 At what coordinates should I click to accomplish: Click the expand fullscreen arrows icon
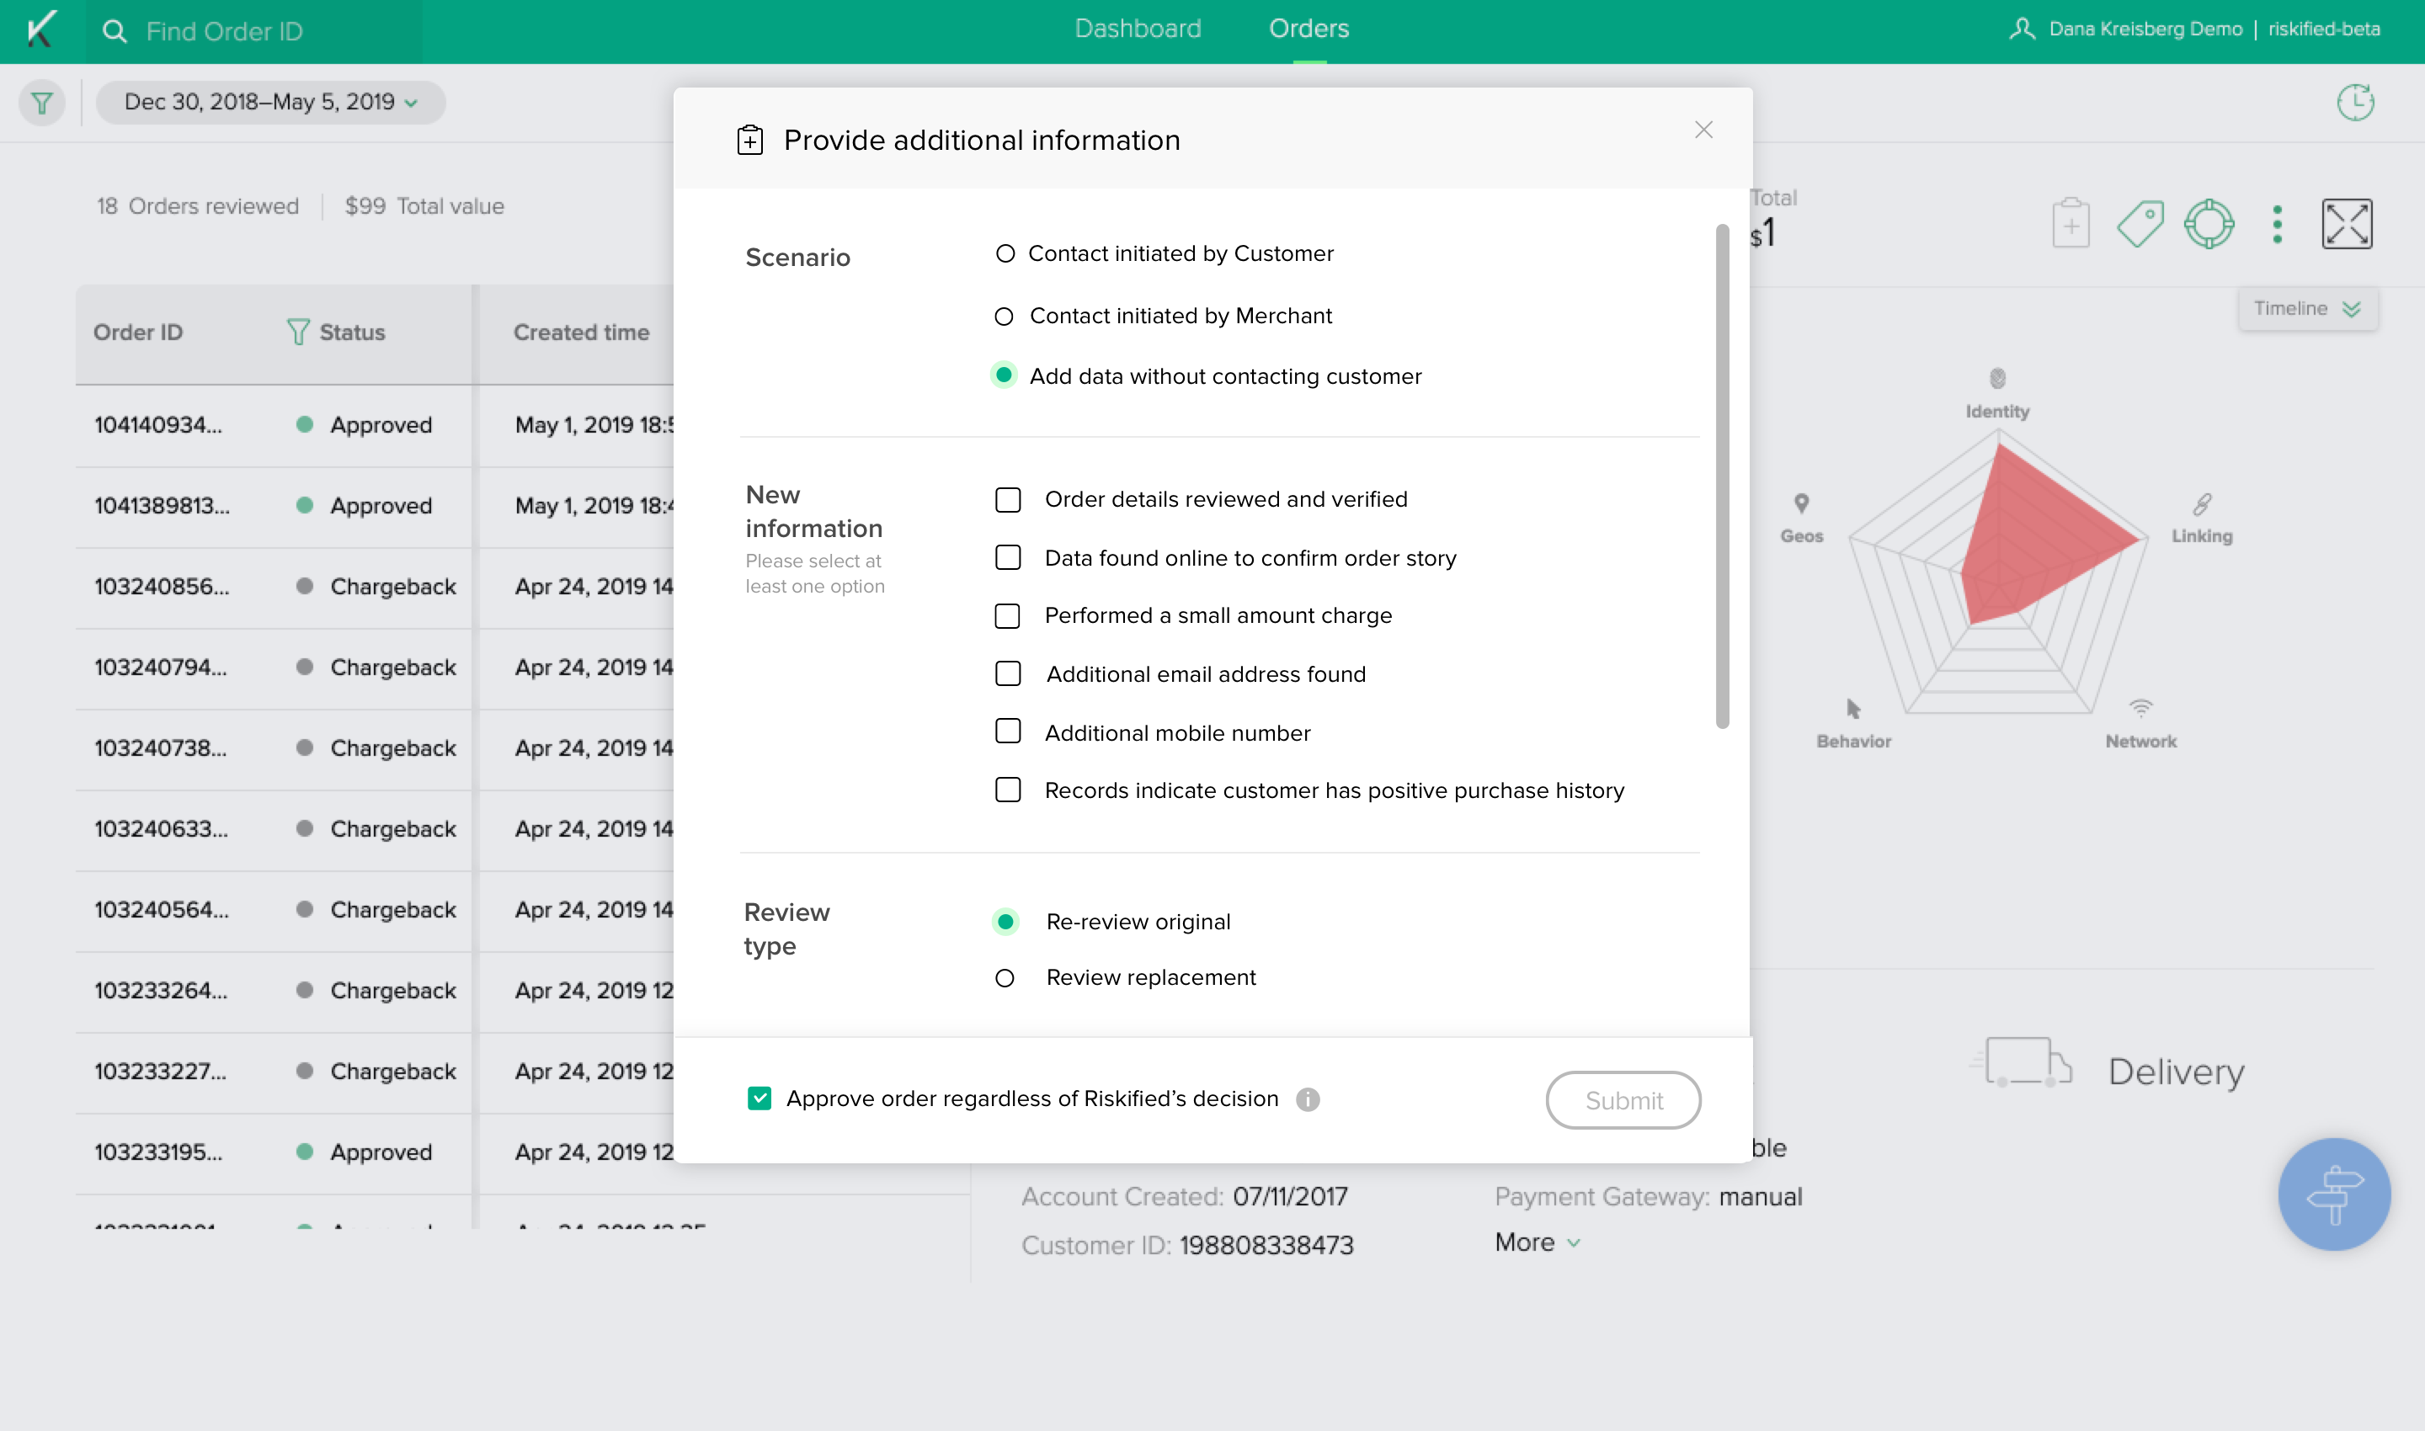point(2346,225)
